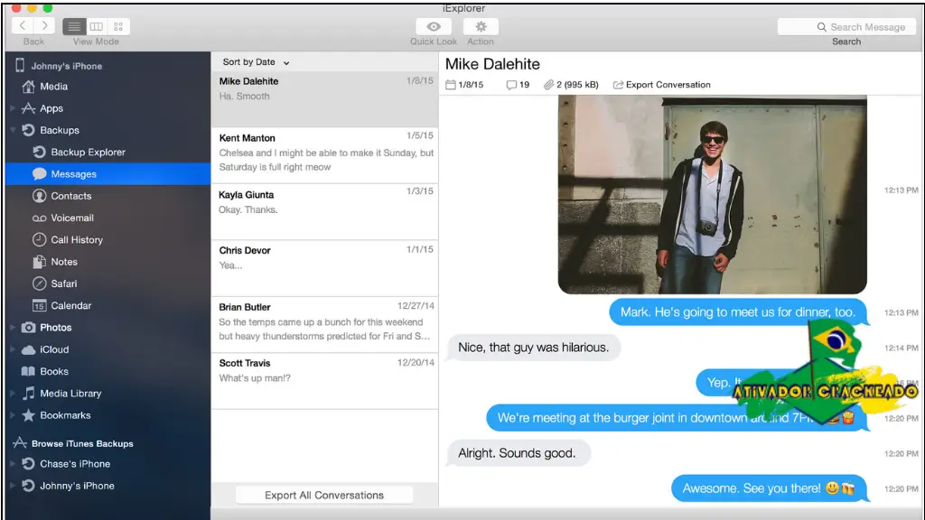Image resolution: width=925 pixels, height=520 pixels.
Task: Click the 'Alright. Sounds good.' message bubble
Action: point(518,453)
